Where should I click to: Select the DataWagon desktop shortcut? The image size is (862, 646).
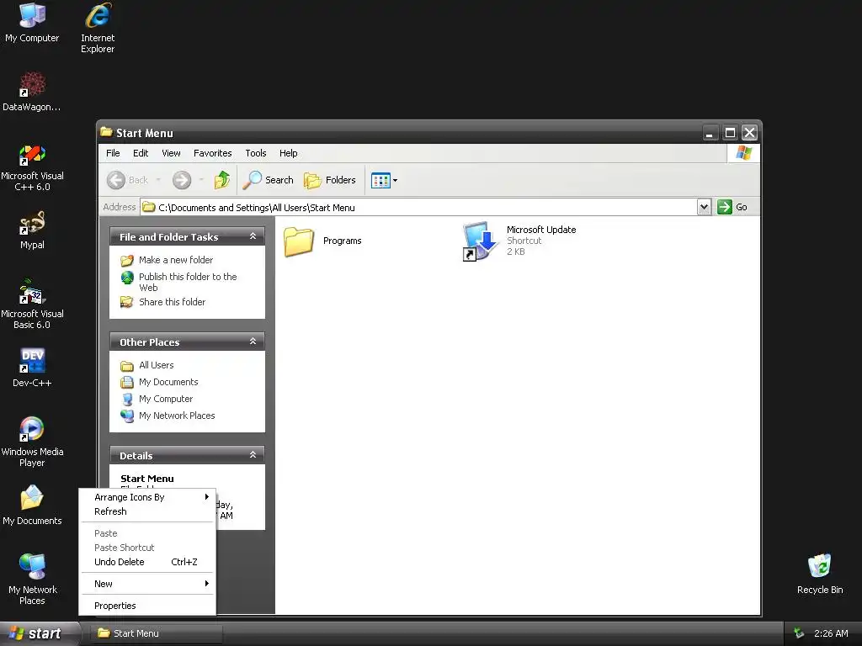point(32,92)
